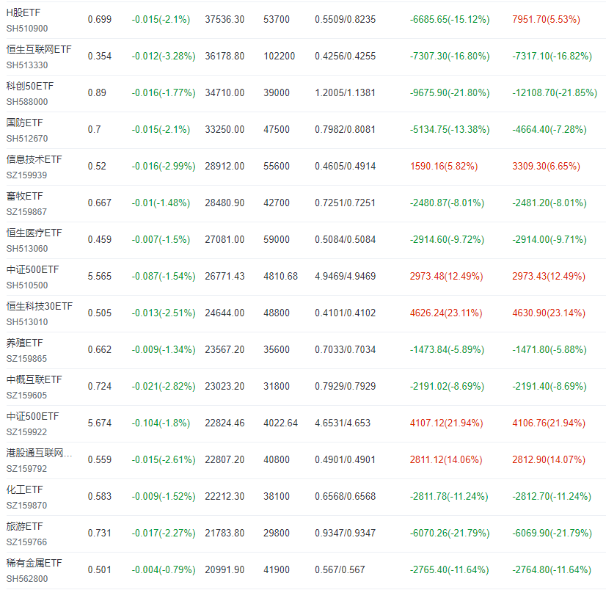Screen dimensions: 606x590
Task: Select profit 2973.48(12.49%)
Action: click(446, 277)
